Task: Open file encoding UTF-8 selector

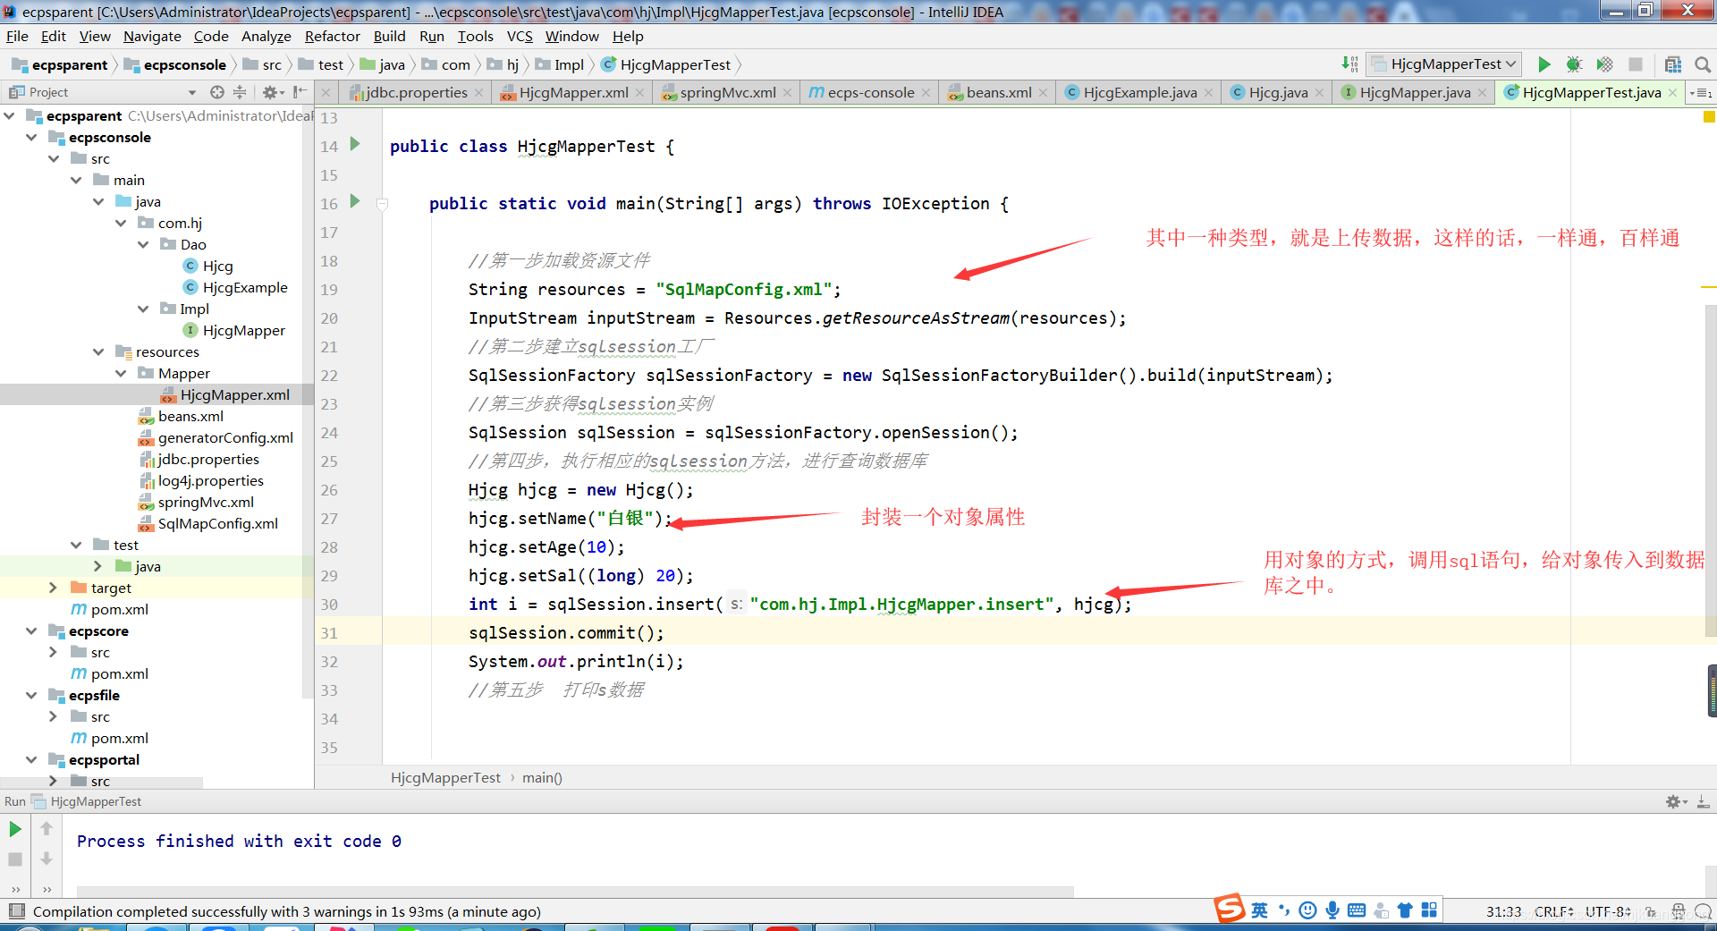Action: click(1607, 912)
